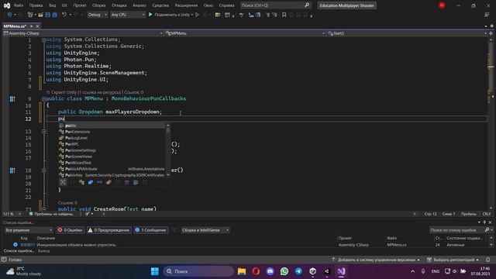Open Opera browser from the taskbar
496x279 pixels.
point(256,271)
